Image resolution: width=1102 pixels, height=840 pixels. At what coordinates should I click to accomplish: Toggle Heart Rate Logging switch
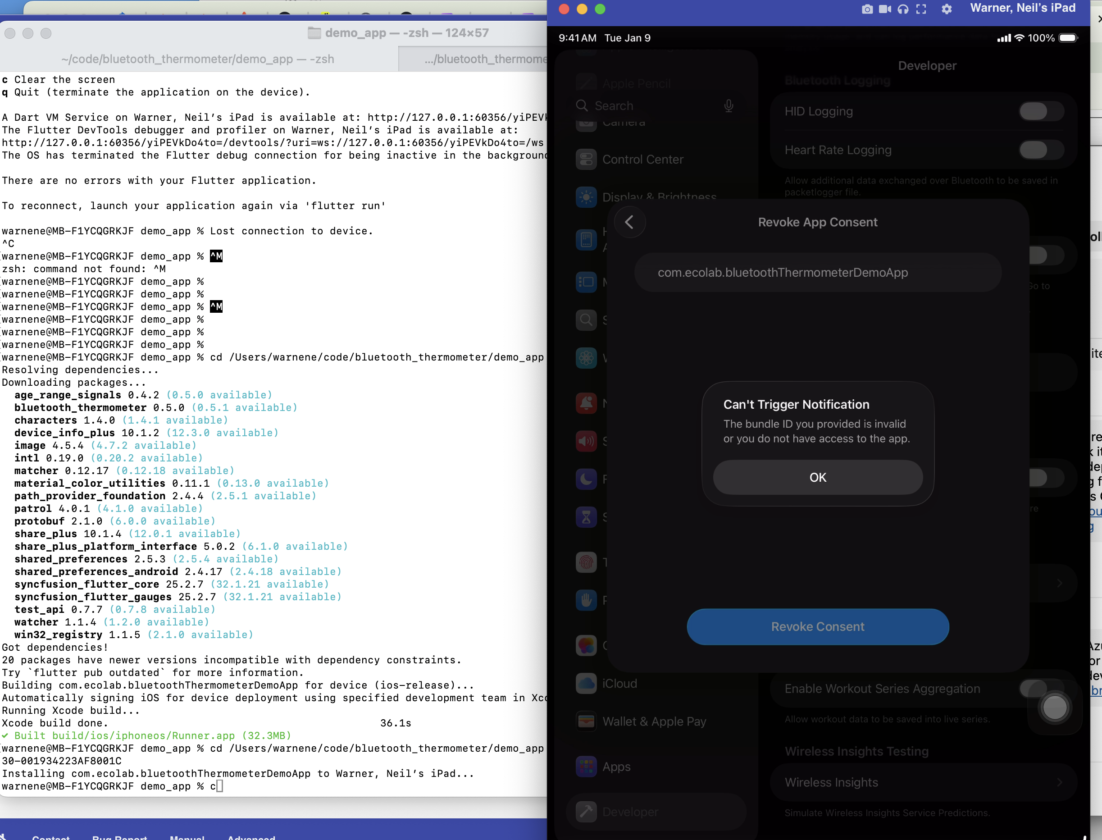tap(1041, 150)
